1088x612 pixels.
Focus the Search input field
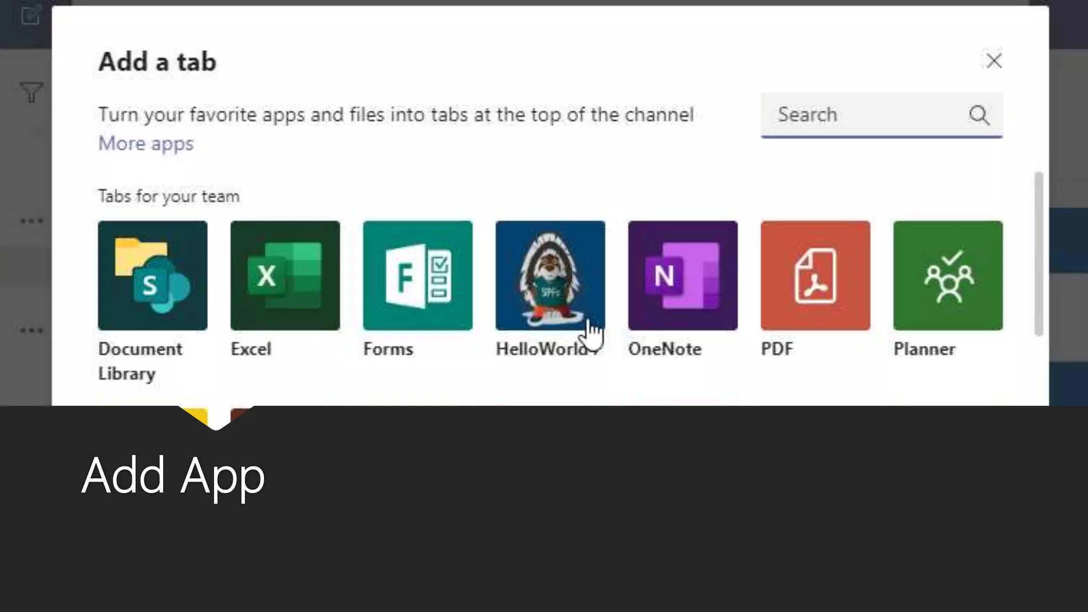[882, 115]
